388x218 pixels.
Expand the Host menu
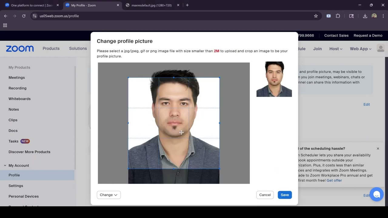click(336, 49)
